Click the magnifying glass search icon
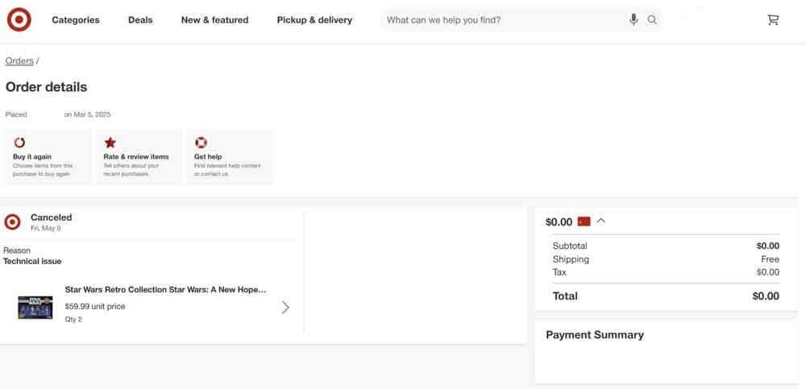Image resolution: width=806 pixels, height=389 pixels. (652, 19)
